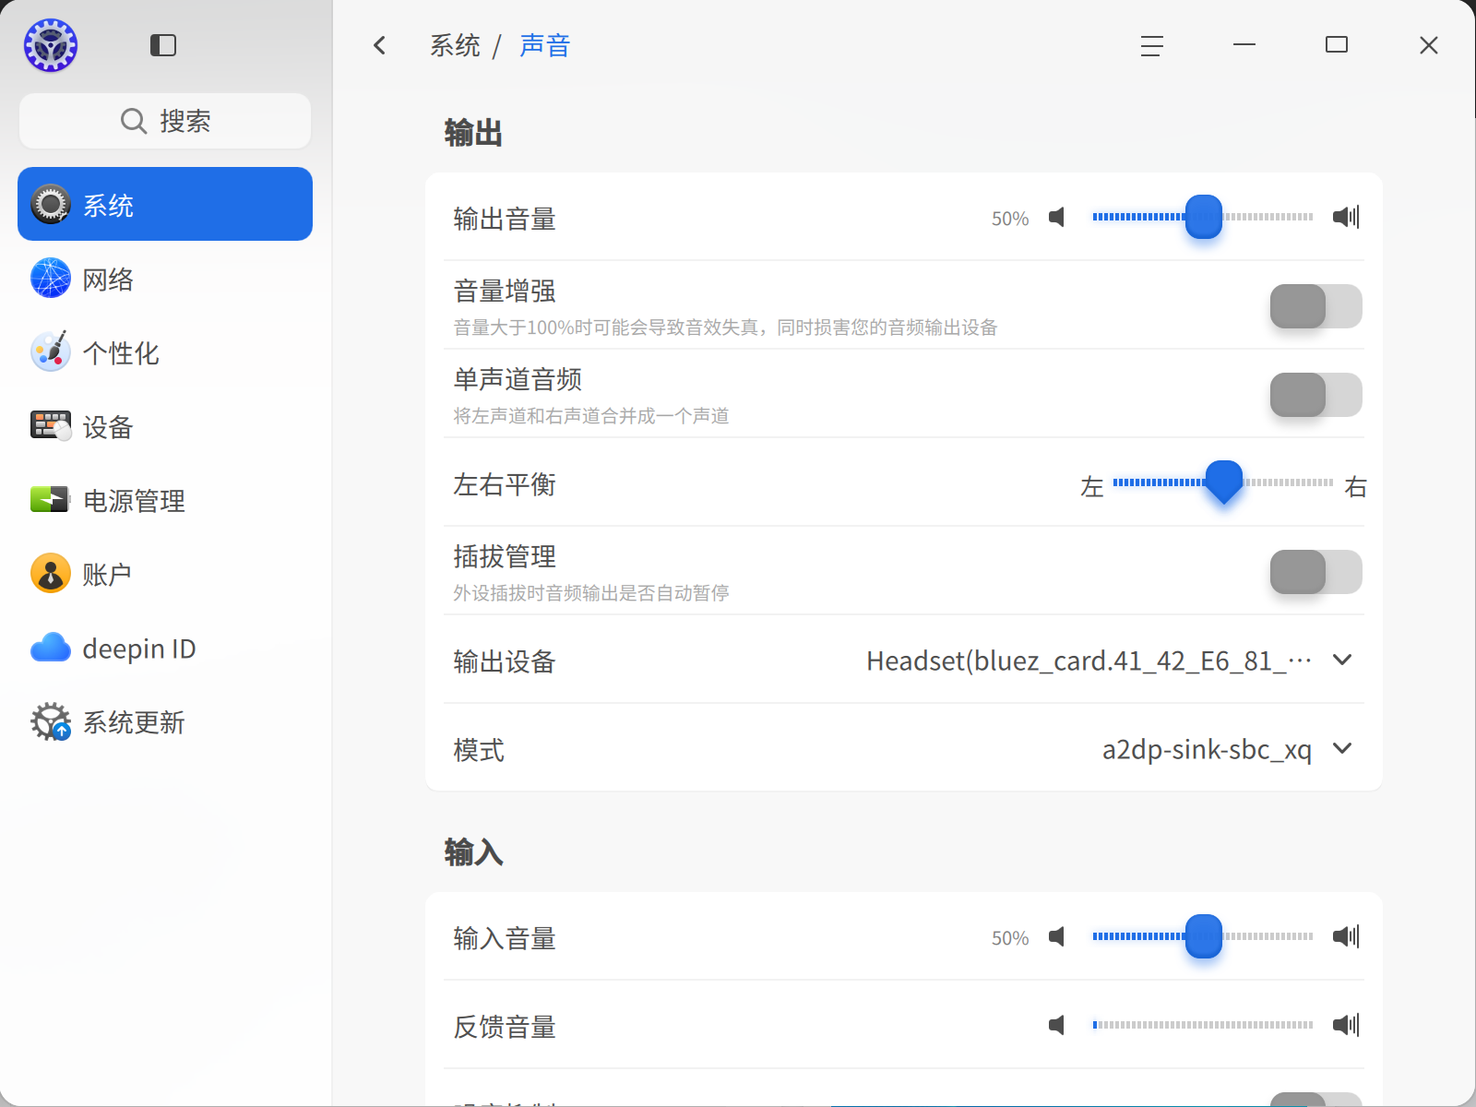Click output volume mute speaker icon

[1057, 217]
